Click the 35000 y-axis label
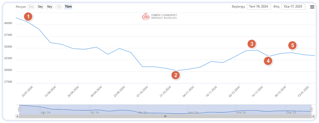Viewport: 319px width, 123px height. [8, 47]
